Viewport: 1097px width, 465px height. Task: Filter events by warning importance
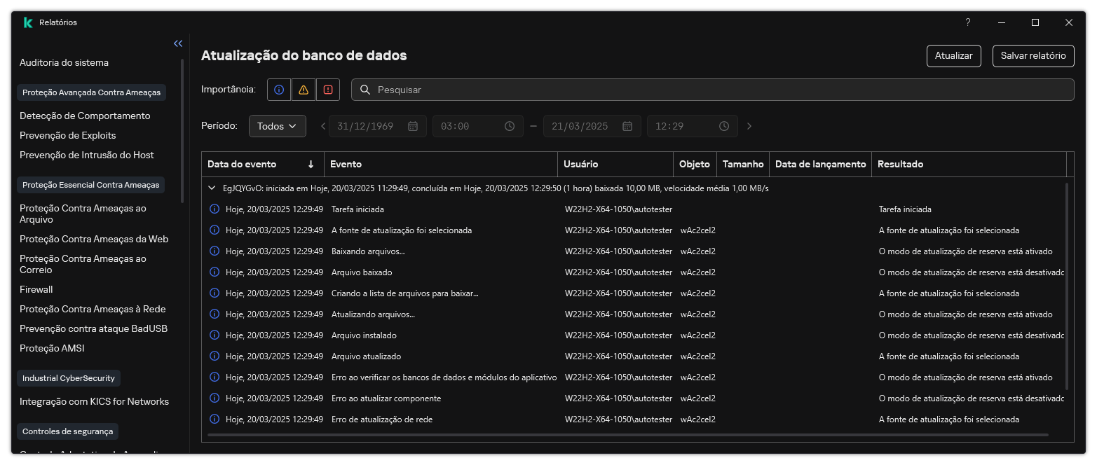(304, 90)
